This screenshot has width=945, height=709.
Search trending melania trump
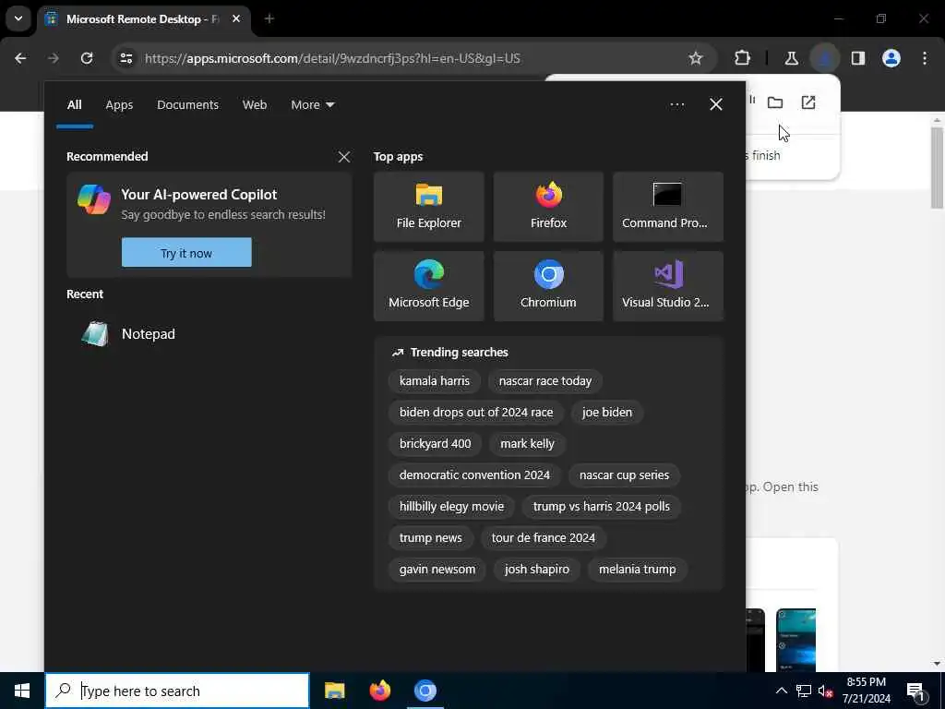(x=637, y=569)
